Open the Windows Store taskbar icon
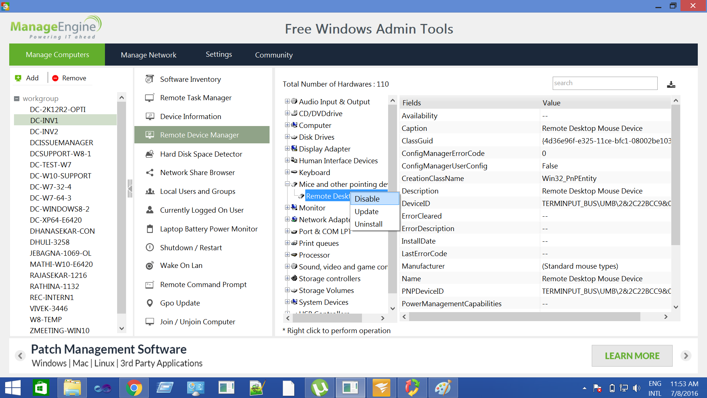This screenshot has height=398, width=707. 41,388
